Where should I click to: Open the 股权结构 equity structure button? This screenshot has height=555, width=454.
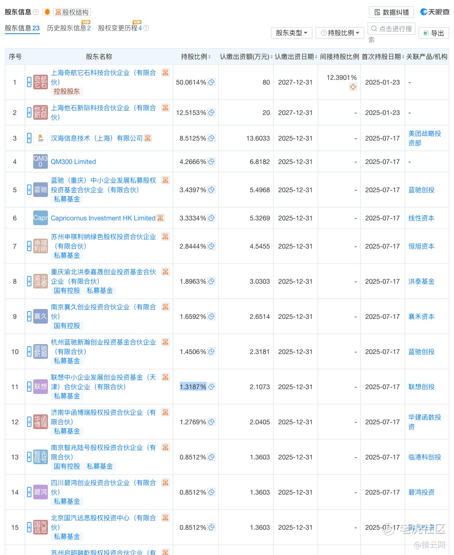tap(72, 12)
